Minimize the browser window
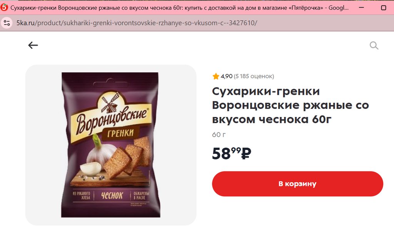Screen dimensions: 394x232 361,8
